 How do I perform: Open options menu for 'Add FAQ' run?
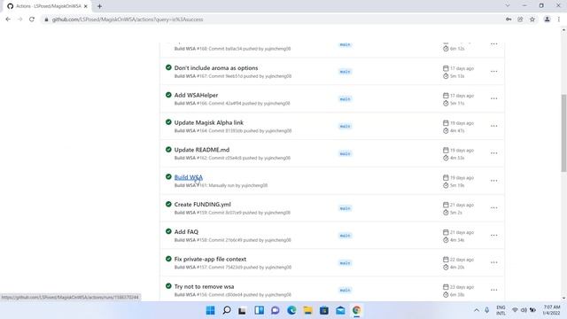coord(493,236)
